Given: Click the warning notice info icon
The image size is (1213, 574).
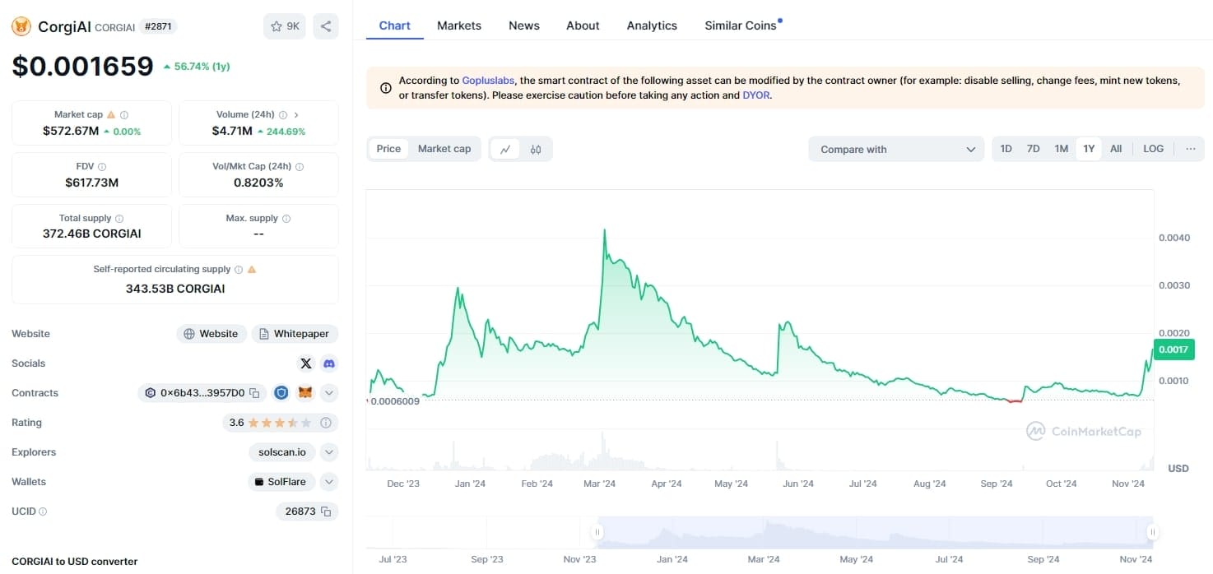Looking at the screenshot, I should coord(386,88).
